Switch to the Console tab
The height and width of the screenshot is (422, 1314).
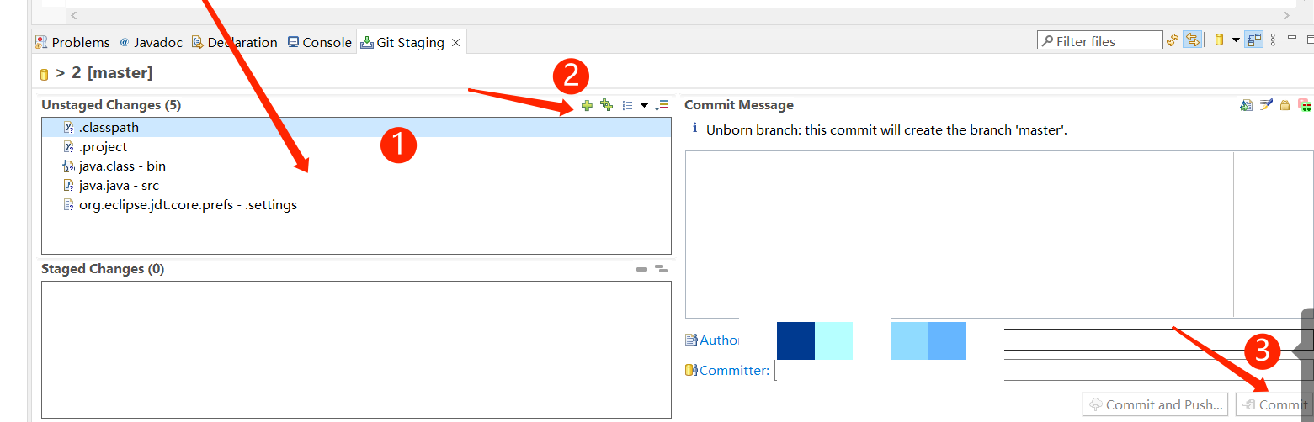coord(319,42)
